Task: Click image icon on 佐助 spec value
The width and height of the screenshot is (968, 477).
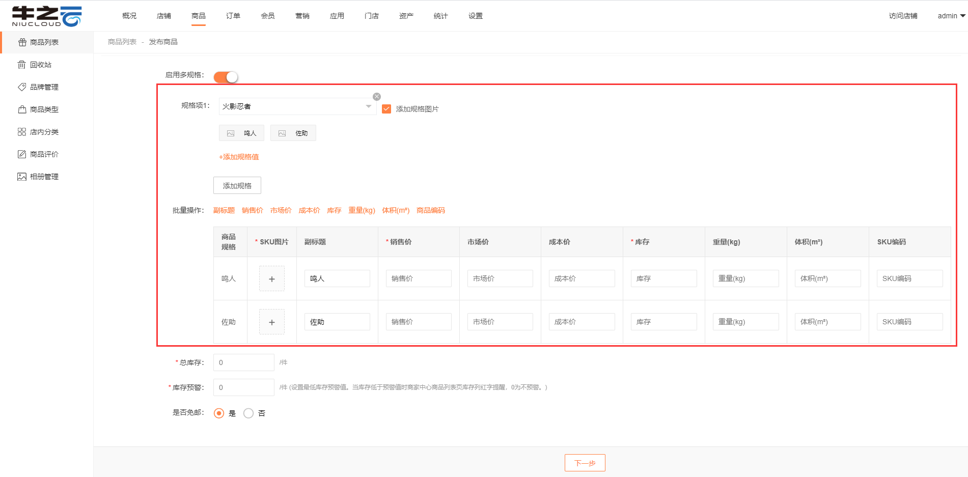Action: click(282, 133)
